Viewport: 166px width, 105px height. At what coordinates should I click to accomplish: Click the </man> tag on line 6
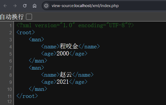coord(38,61)
